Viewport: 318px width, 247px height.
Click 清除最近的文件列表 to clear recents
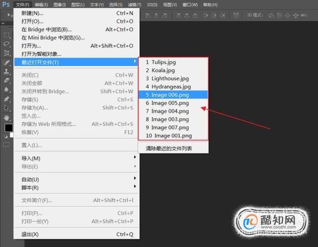pyautogui.click(x=173, y=148)
